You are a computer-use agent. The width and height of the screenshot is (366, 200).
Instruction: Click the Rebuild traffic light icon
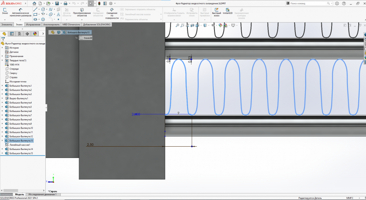(x=99, y=3)
